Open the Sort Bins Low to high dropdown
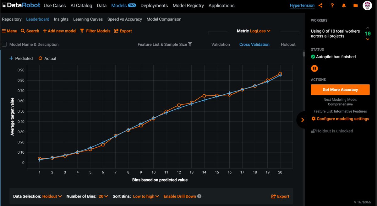The image size is (377, 206). pyautogui.click(x=146, y=196)
